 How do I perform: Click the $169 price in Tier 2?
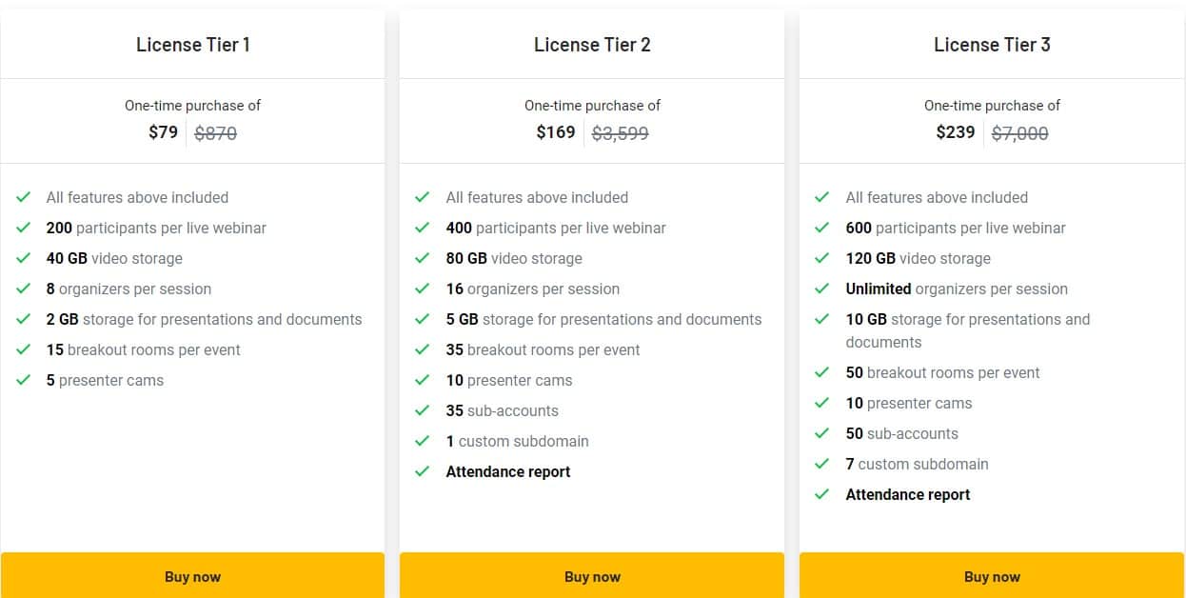click(x=556, y=132)
